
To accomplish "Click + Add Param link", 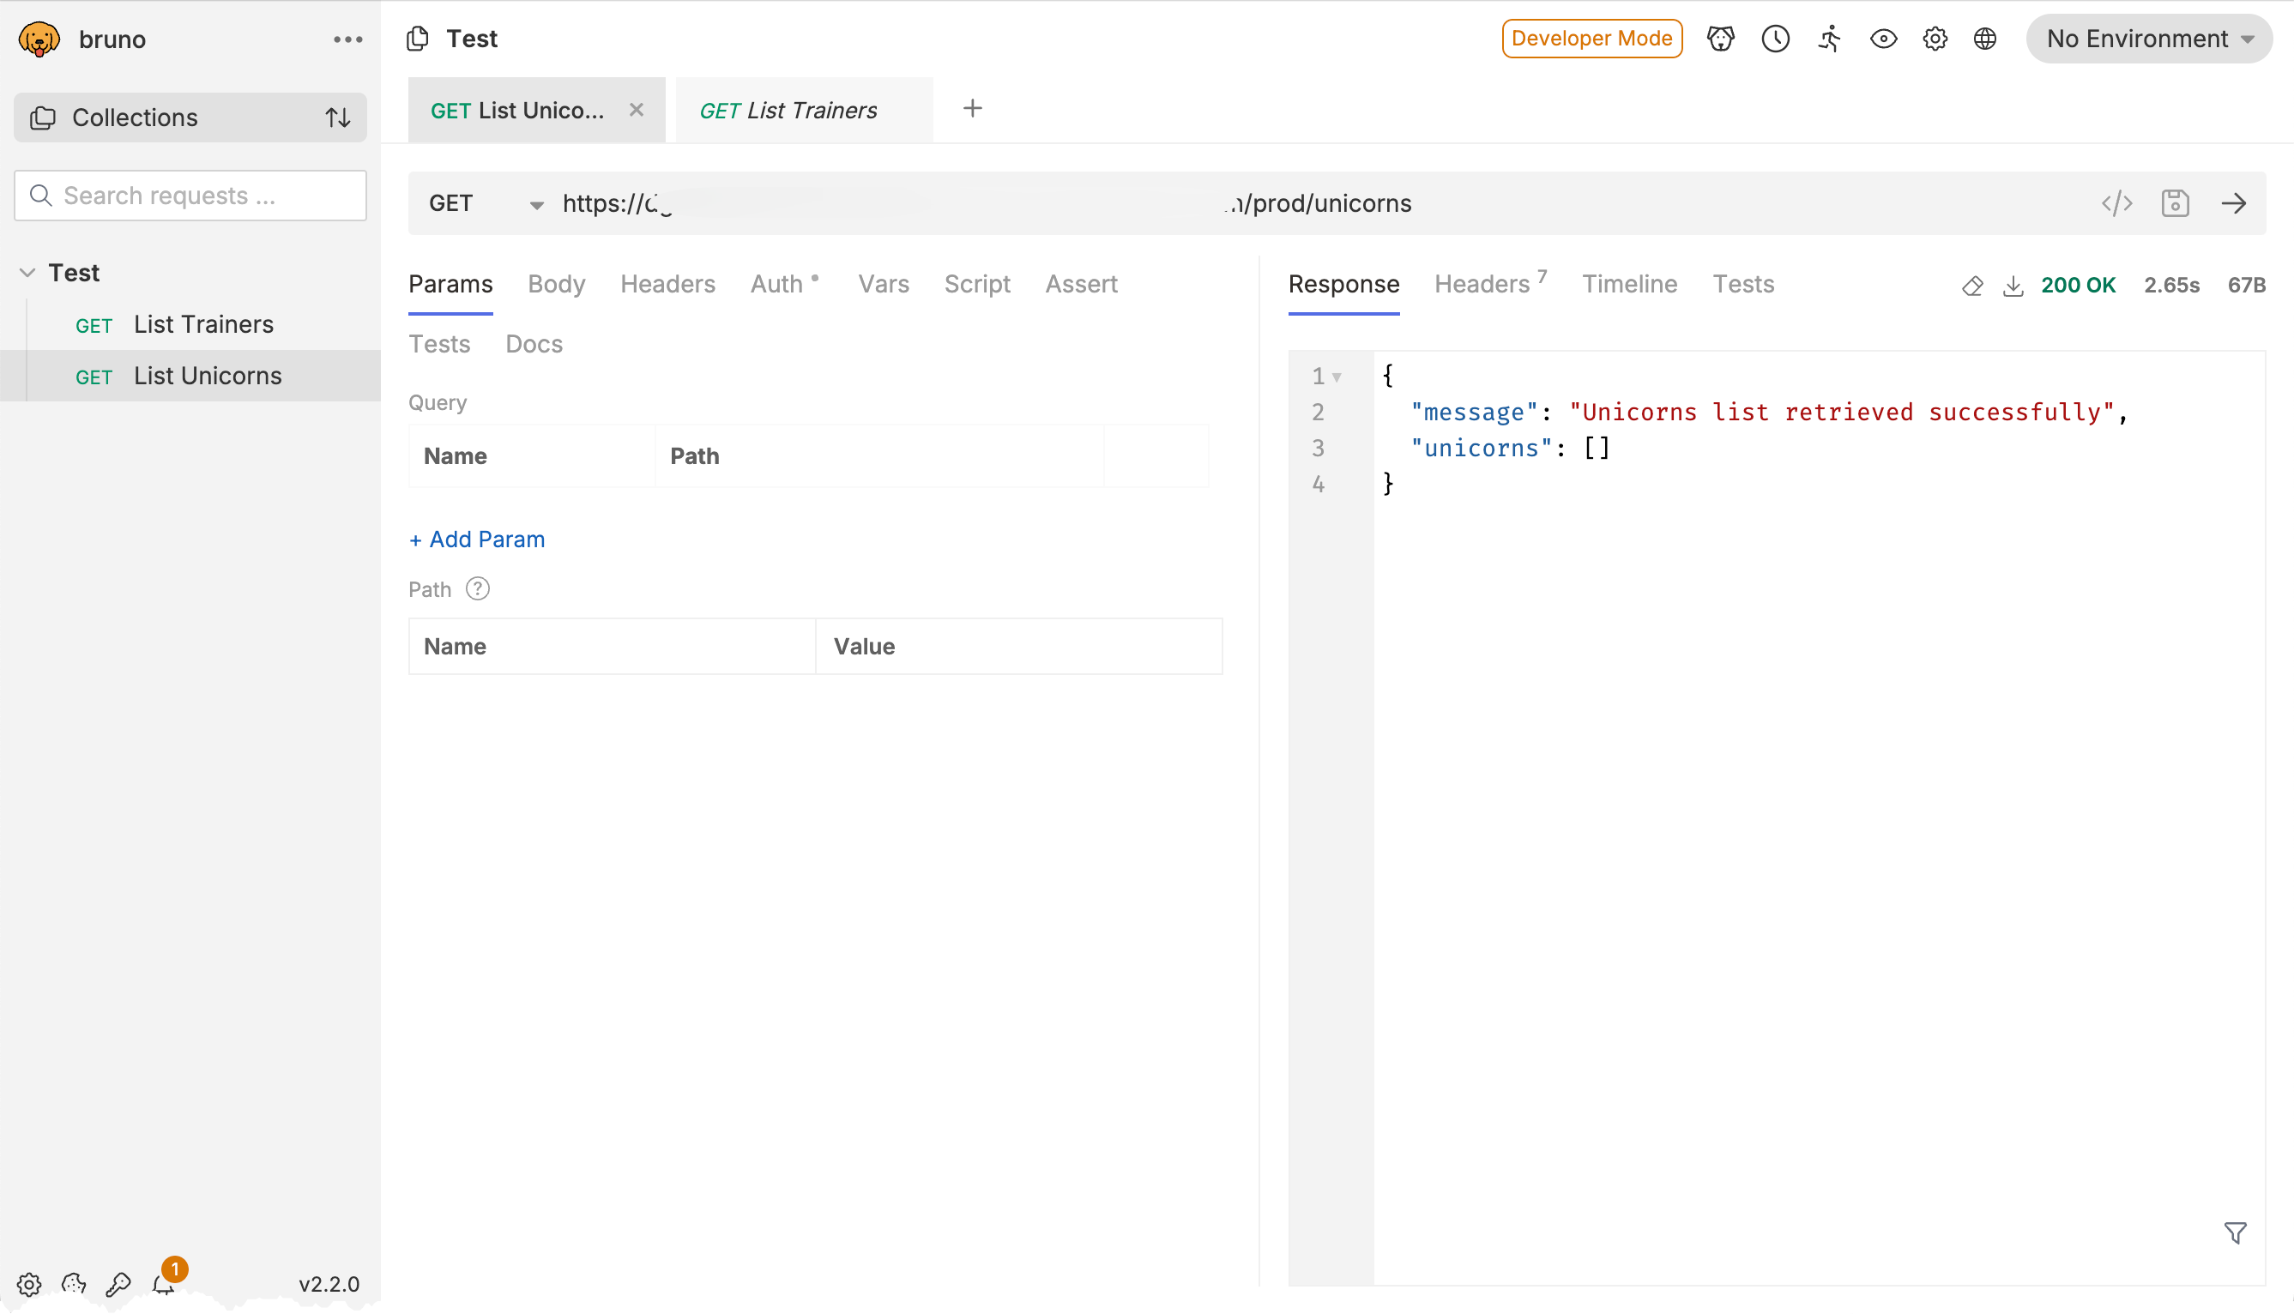I will [x=476, y=539].
